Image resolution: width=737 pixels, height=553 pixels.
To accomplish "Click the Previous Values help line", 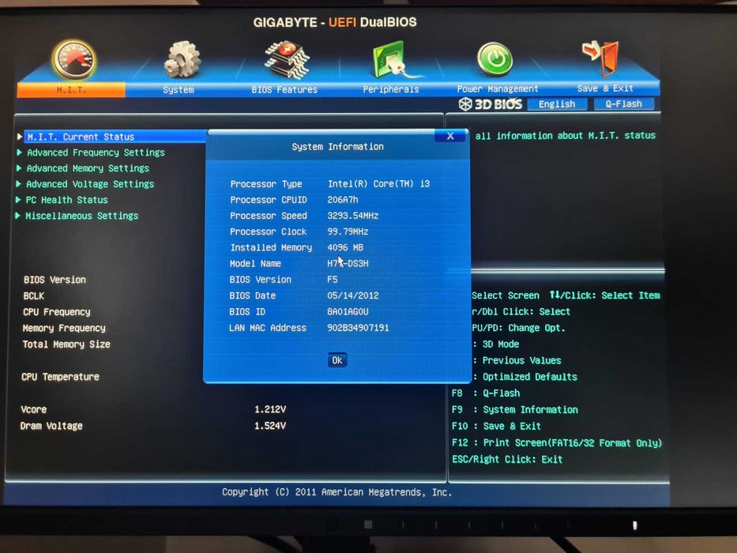I will (x=517, y=361).
